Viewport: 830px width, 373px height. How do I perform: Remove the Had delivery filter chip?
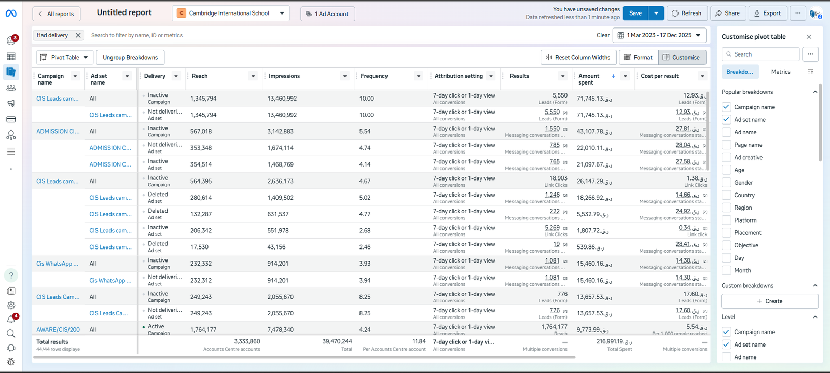coord(78,35)
